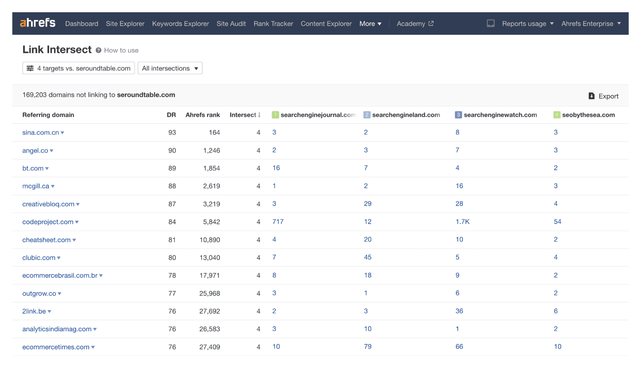Expand the bt.com domain dropdown arrow
The image size is (641, 368).
(x=47, y=168)
